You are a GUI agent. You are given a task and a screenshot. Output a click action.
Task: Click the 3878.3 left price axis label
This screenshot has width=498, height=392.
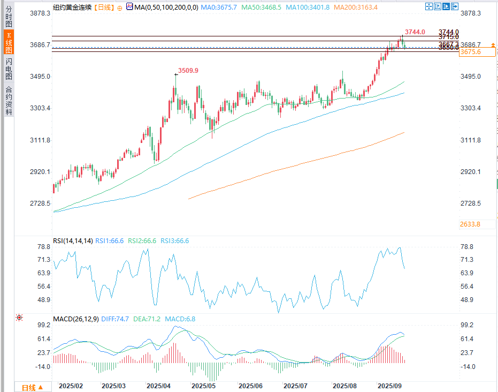40,13
